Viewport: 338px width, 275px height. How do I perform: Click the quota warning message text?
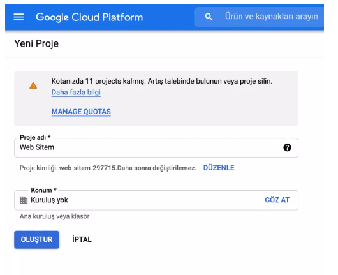pos(162,81)
